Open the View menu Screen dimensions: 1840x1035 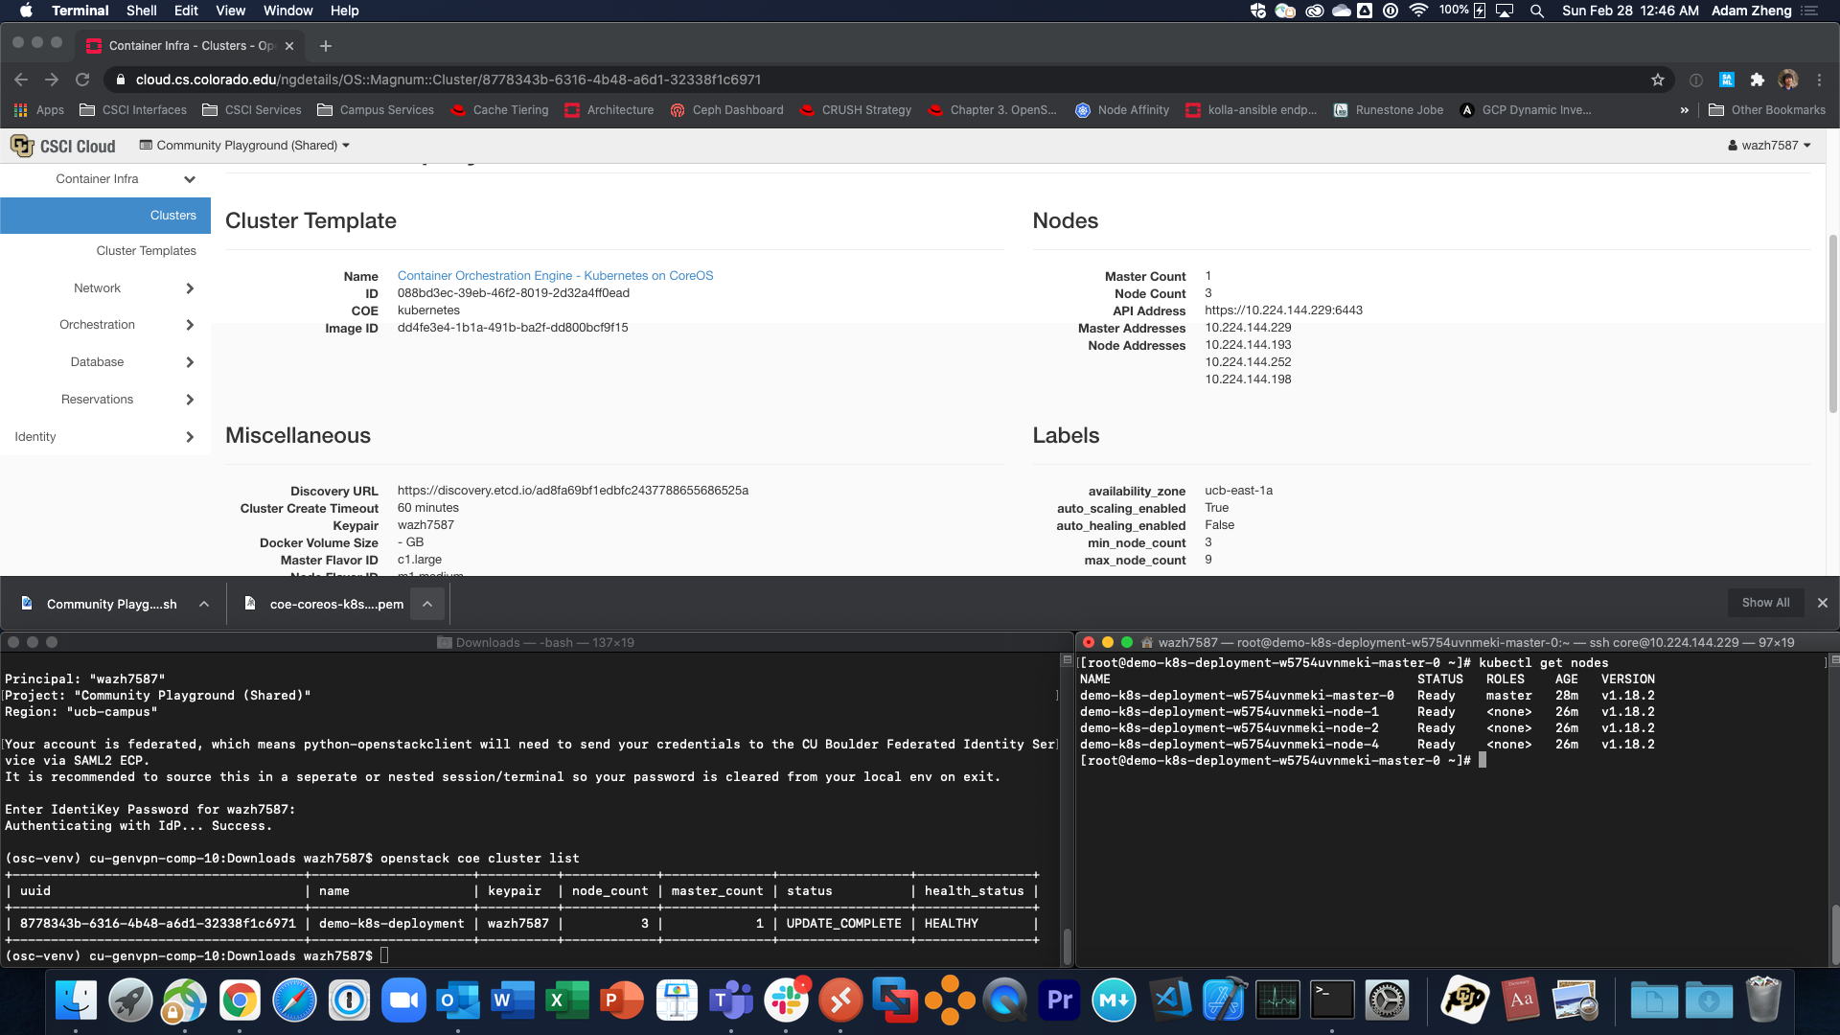(230, 11)
